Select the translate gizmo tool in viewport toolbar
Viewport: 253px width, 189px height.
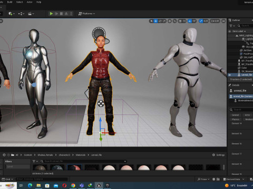point(155,21)
